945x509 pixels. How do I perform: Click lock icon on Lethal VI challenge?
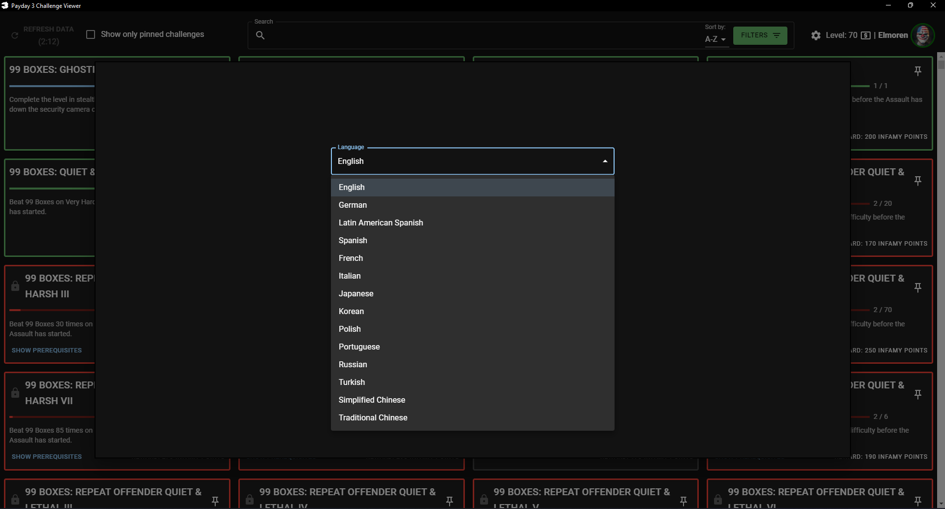(718, 499)
